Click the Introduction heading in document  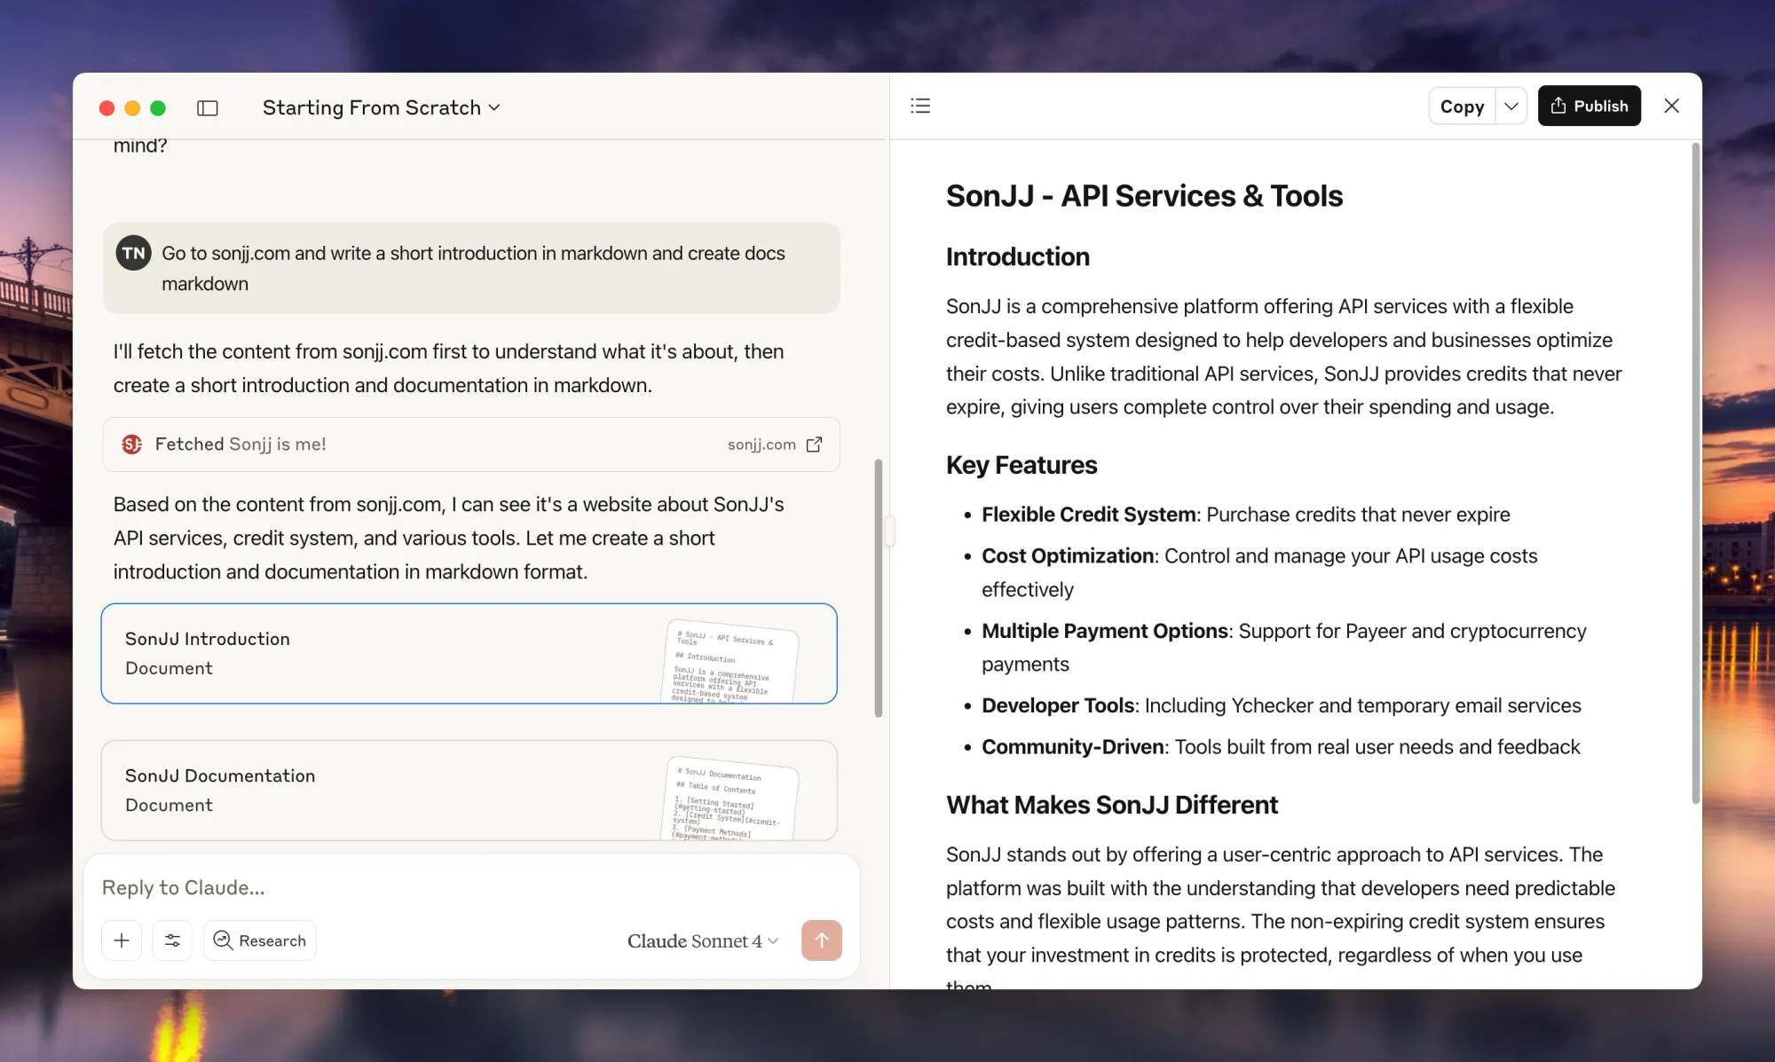point(1017,256)
